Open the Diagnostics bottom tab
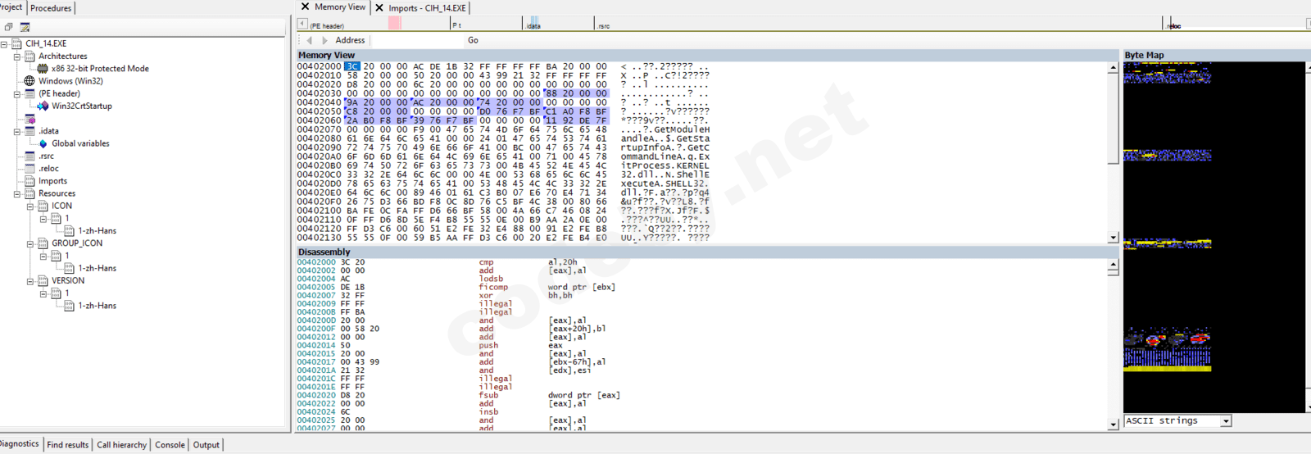Image resolution: width=1311 pixels, height=454 pixels. click(20, 443)
